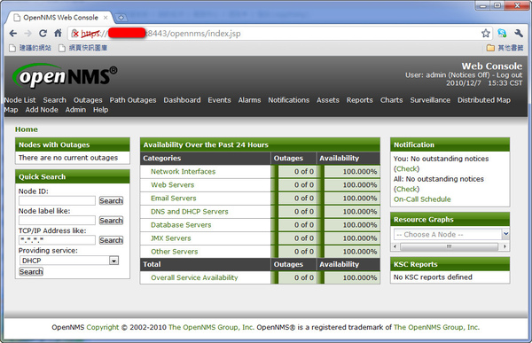The image size is (532, 343).
Task: Click Search button under Providing service
Action: [31, 271]
